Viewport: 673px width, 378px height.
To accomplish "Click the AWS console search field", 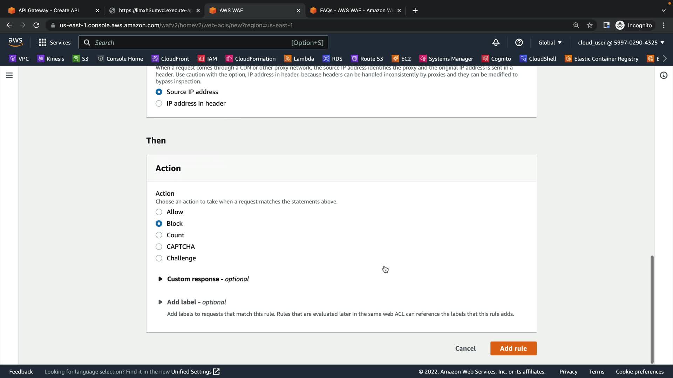I will (x=193, y=42).
